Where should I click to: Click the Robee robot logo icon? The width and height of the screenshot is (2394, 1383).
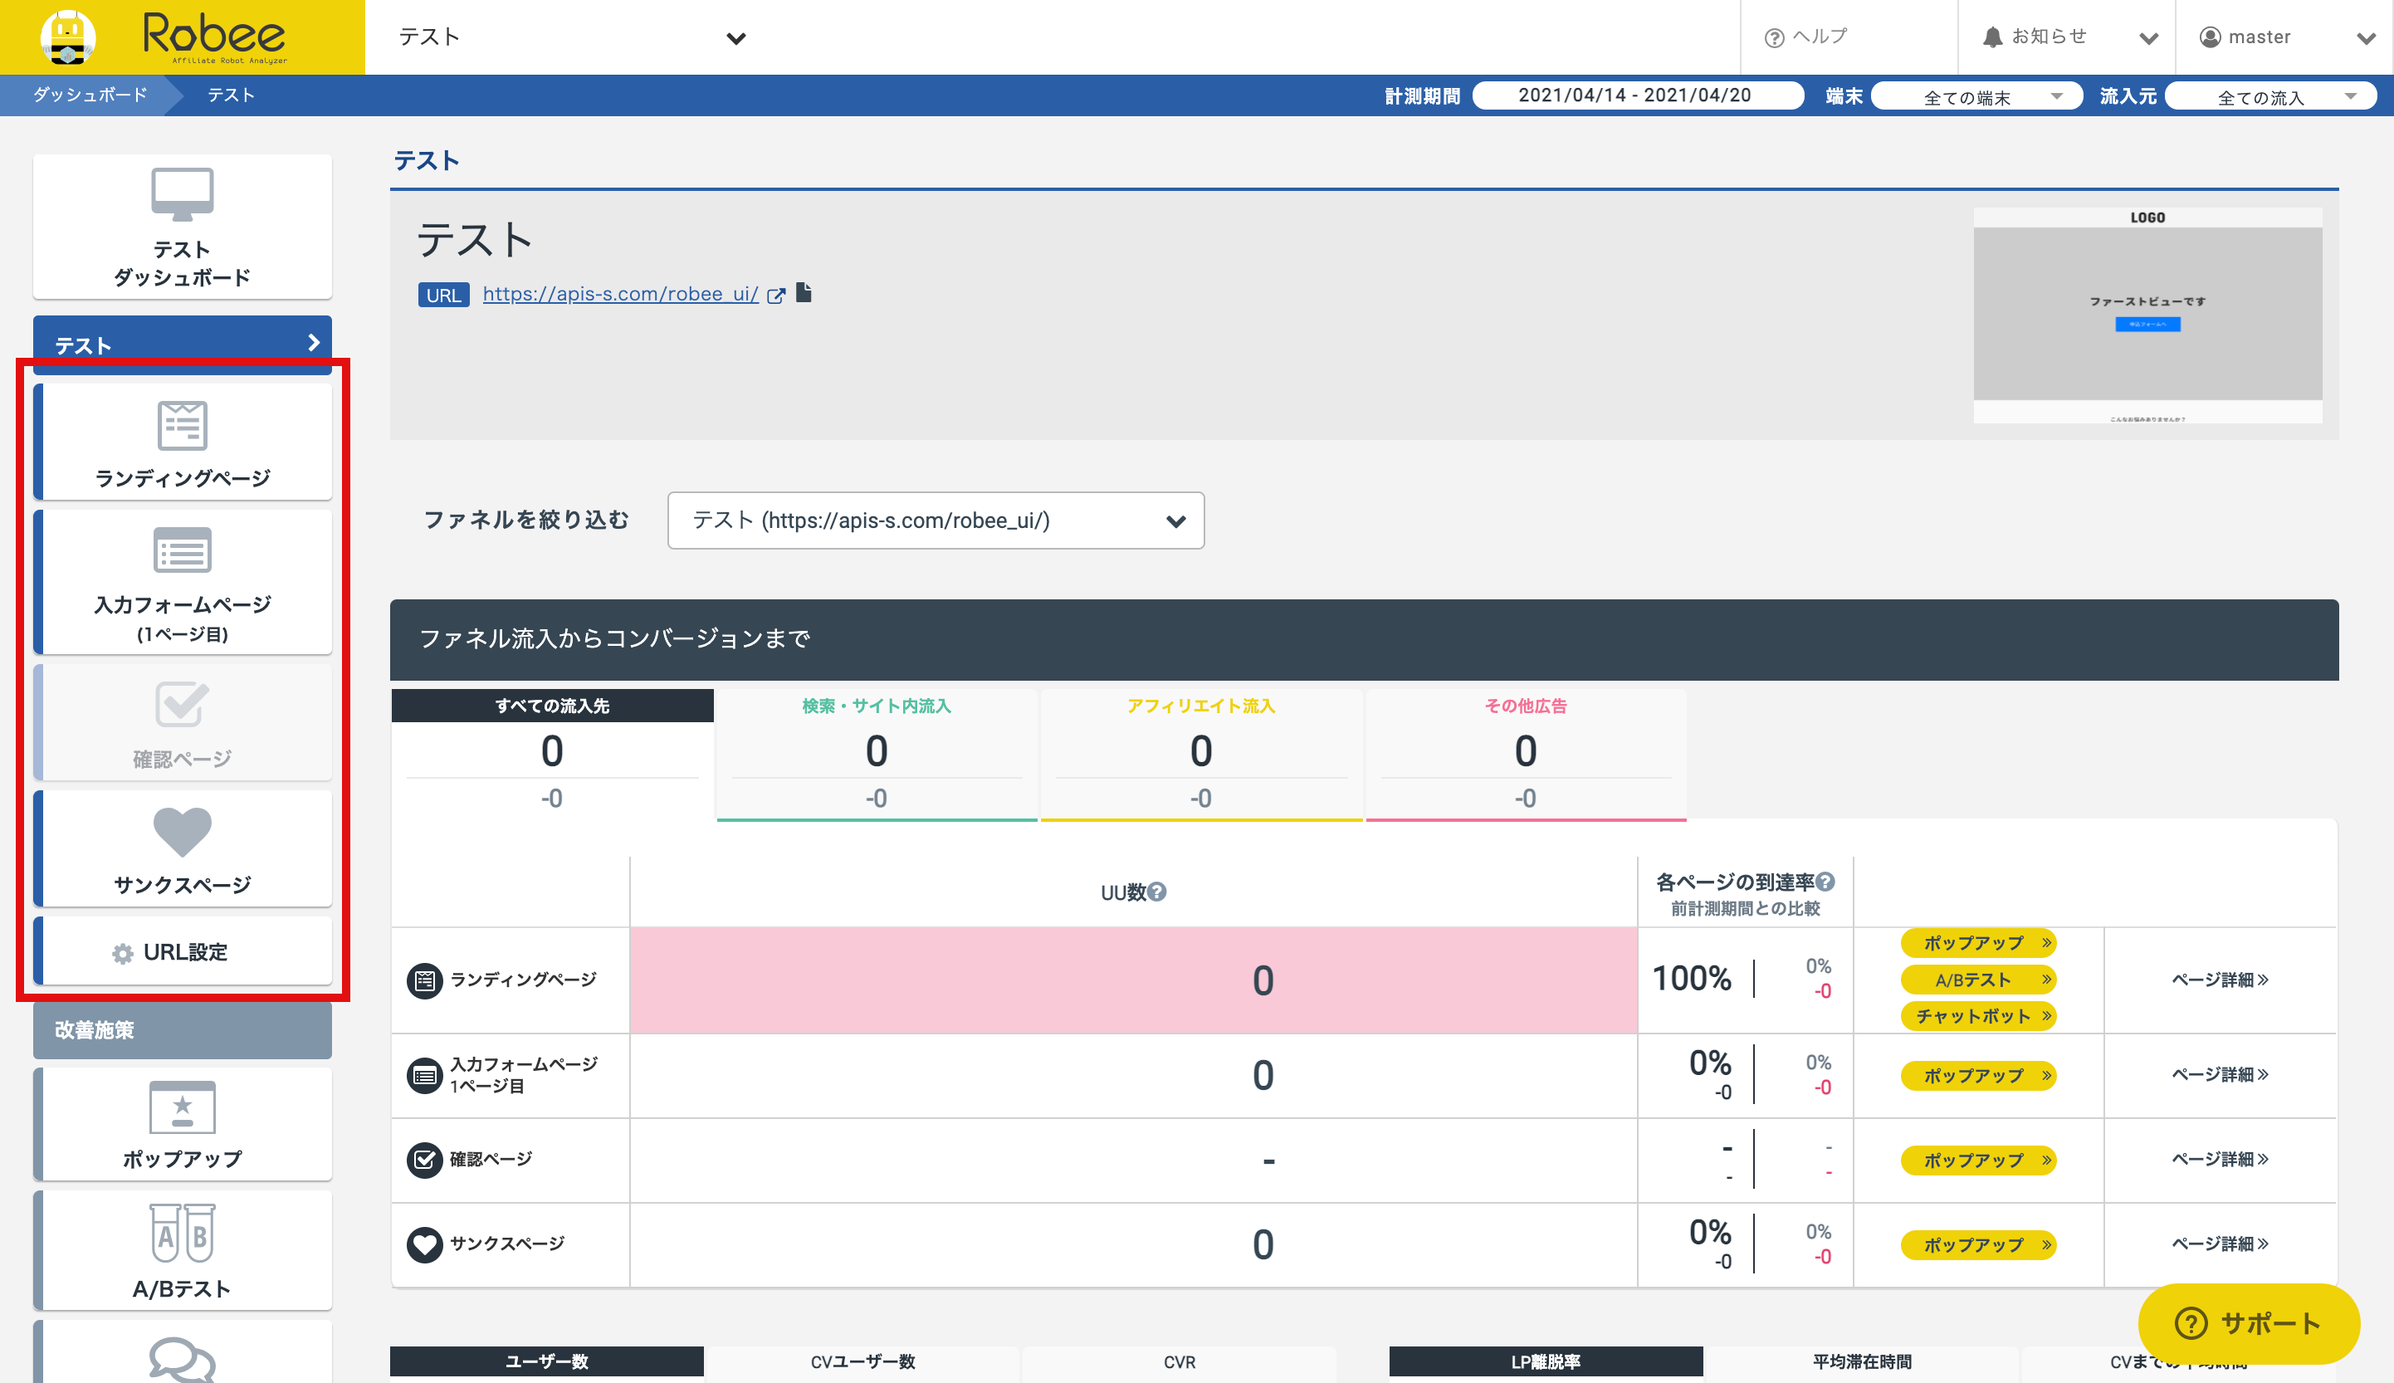[67, 38]
